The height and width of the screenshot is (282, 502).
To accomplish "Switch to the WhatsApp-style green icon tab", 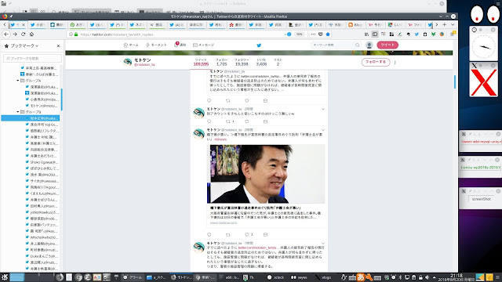I will pos(78,24).
